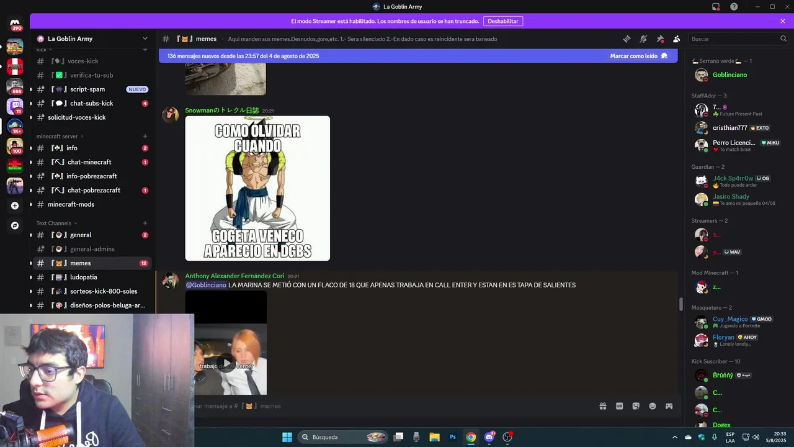Viewport: 794px width, 447px height.
Task: Open the Help question mark icon
Action: pos(734,7)
